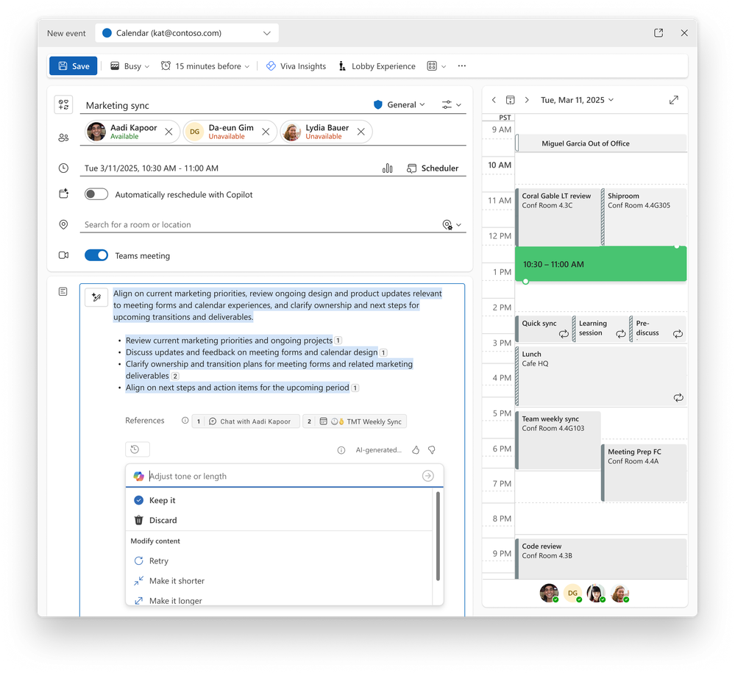Open Lobby Experience options

[377, 66]
